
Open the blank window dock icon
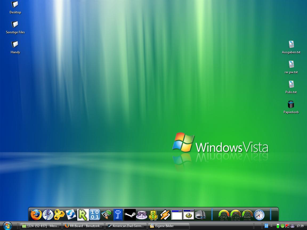[x=177, y=215]
